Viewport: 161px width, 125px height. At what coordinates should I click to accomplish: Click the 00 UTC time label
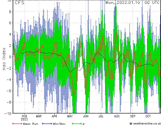coord(152,3)
